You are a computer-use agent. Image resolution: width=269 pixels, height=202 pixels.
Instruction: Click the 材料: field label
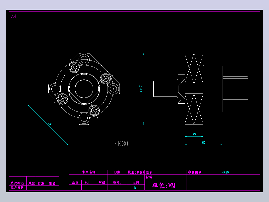[x=150, y=177]
